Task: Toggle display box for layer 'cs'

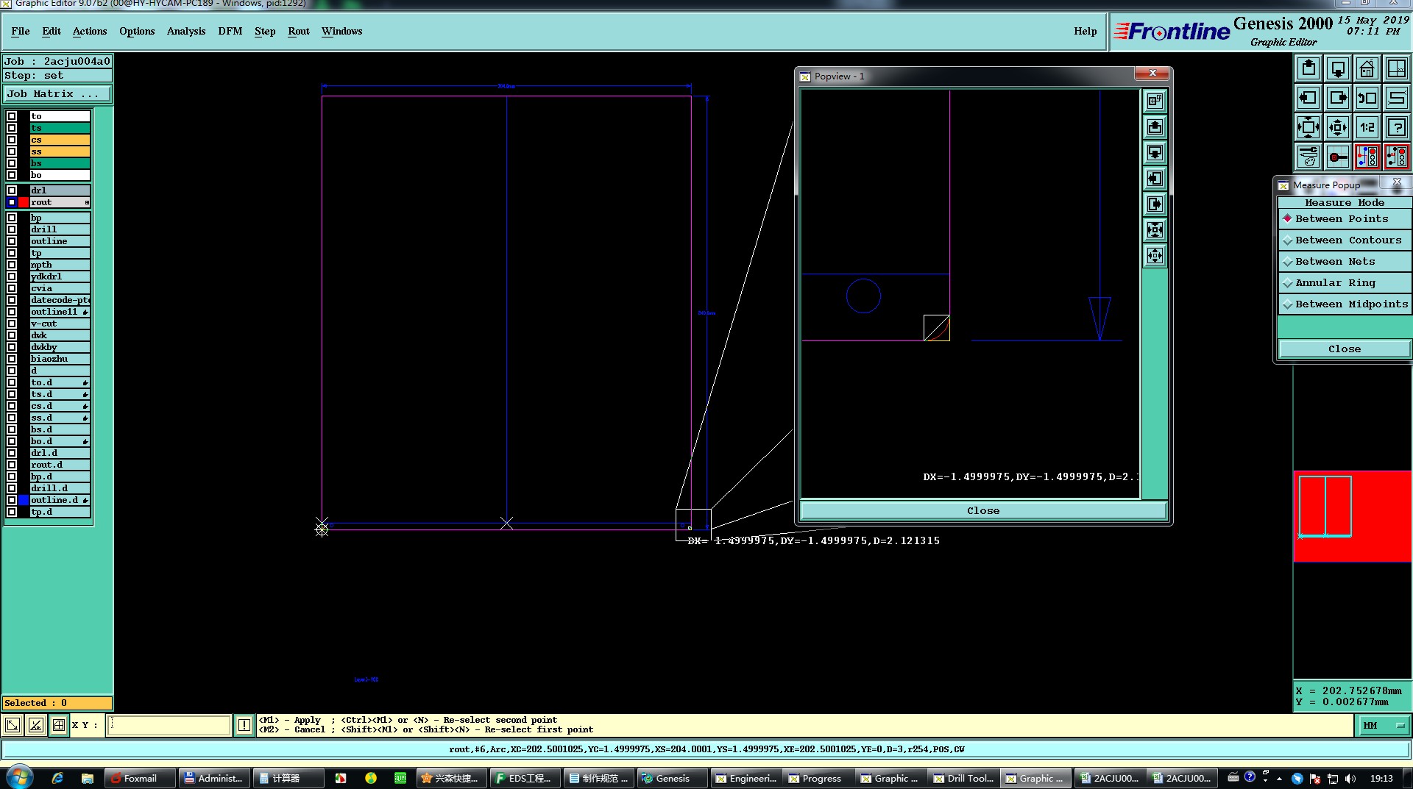Action: coord(12,140)
